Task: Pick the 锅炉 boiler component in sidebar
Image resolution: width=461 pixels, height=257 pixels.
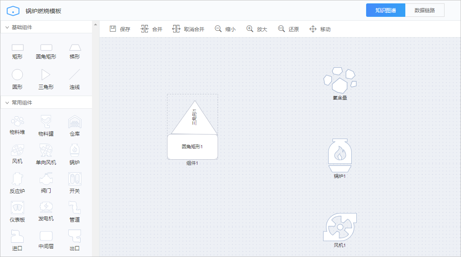Action: pos(75,155)
